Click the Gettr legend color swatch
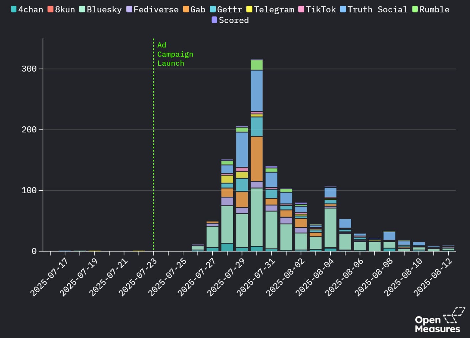This screenshot has width=470, height=338. point(213,9)
